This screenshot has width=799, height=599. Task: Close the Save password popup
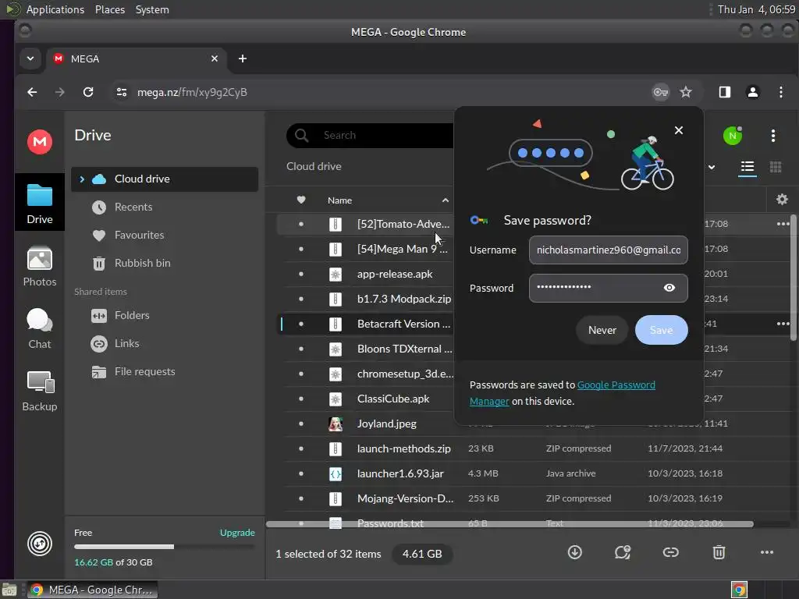click(678, 130)
